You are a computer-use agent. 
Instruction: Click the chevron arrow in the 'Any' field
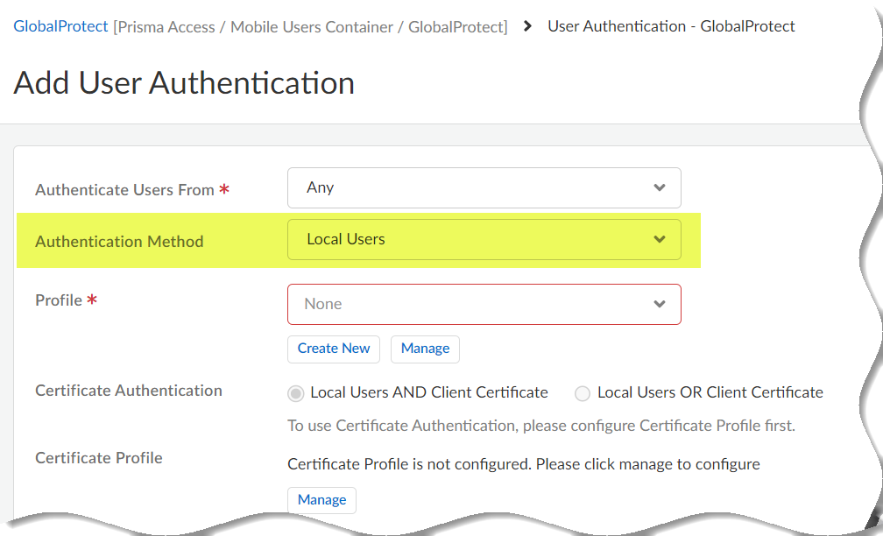pyautogui.click(x=660, y=188)
